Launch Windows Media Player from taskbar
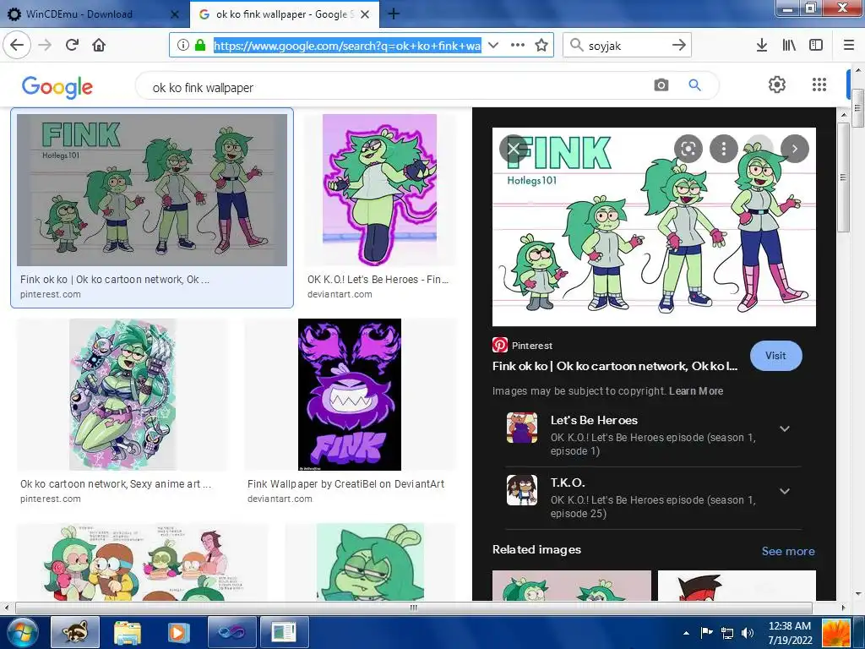 click(177, 632)
